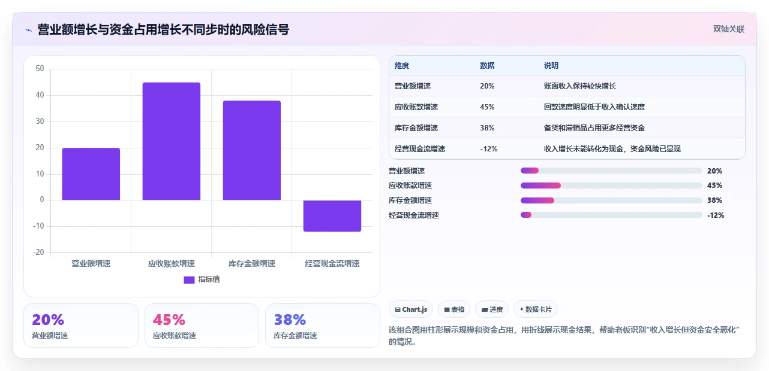Screen dimensions: 769x371
Task: Click the 经营现金流增速 -12% progress bar
Action: [x=611, y=215]
